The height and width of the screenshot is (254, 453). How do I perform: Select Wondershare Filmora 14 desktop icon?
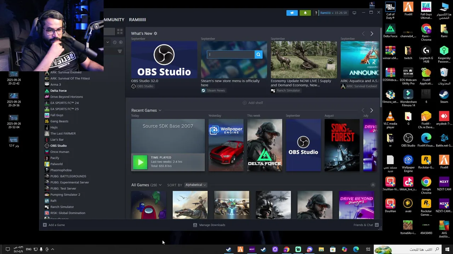[408, 98]
